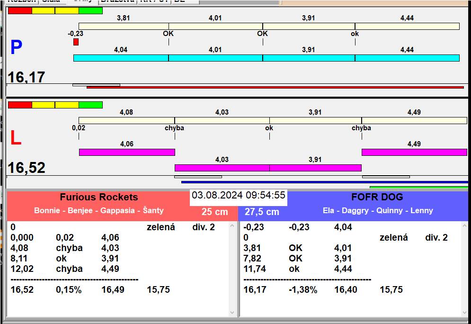Image resolution: width=471 pixels, height=324 pixels.
Task: Select the magenta bar labeled 4,49 in lane L
Action: tap(415, 152)
